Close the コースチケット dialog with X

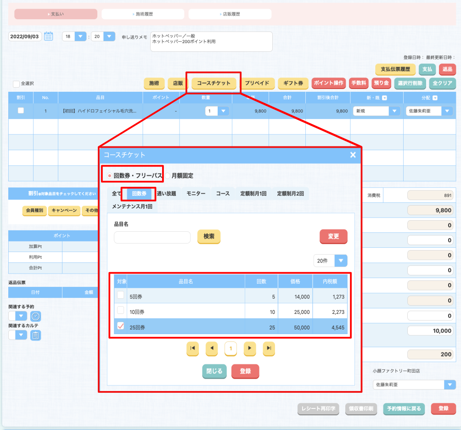pyautogui.click(x=353, y=155)
